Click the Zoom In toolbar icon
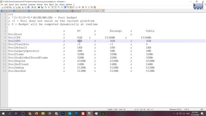This screenshot has height=116, width=206. point(46,7)
